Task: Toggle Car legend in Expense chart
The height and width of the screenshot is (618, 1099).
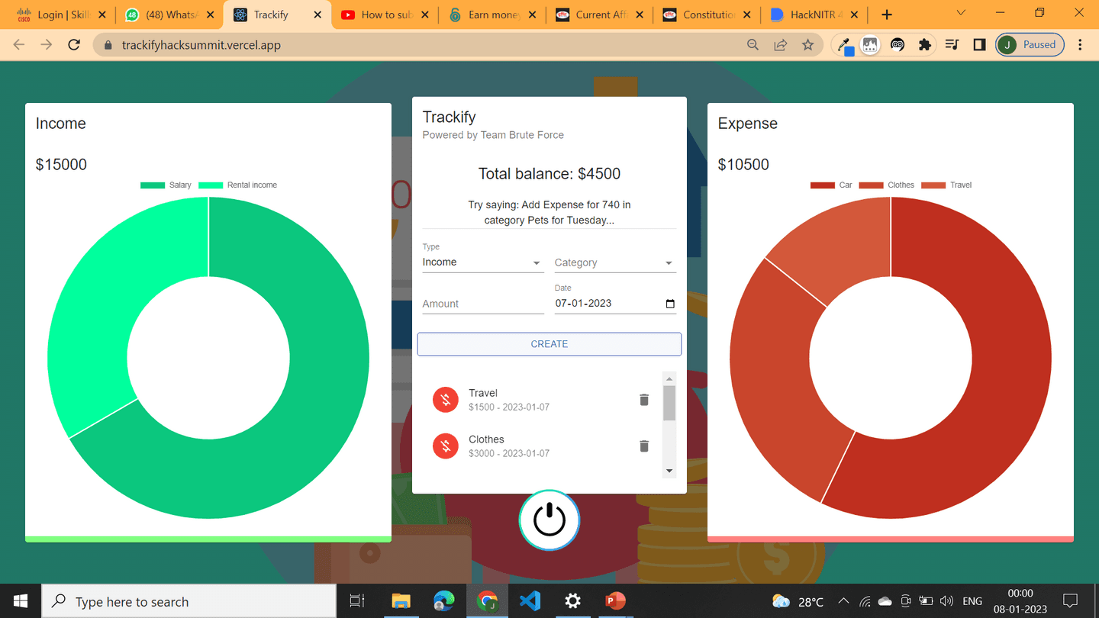Action: [x=831, y=185]
